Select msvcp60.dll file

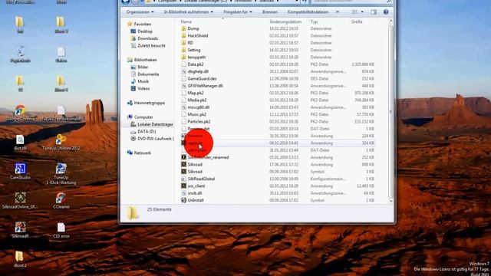pos(198,107)
